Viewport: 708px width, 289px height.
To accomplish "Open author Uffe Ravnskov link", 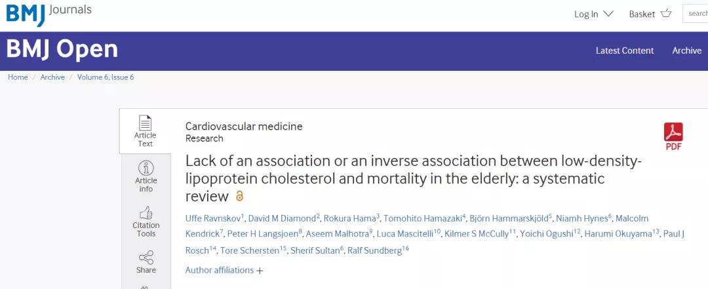I will 213,219.
